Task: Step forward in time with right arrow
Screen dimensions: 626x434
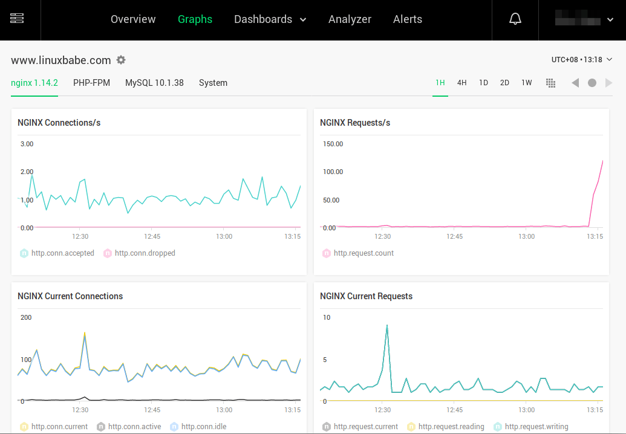Action: coord(608,83)
